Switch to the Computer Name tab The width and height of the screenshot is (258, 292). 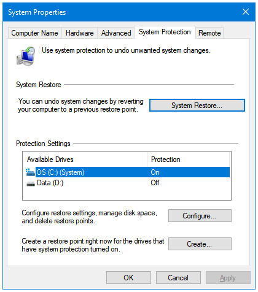[x=34, y=33]
